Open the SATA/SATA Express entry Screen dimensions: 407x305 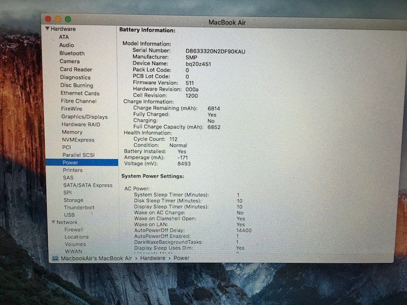click(x=88, y=185)
